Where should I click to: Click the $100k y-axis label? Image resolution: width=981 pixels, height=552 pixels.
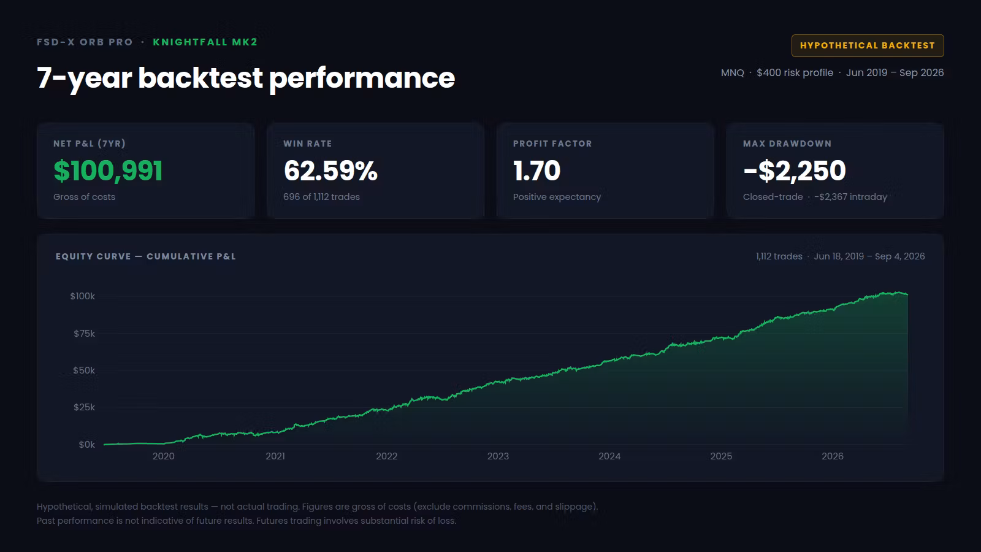[82, 296]
